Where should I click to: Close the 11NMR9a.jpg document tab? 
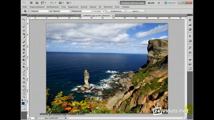113,16
